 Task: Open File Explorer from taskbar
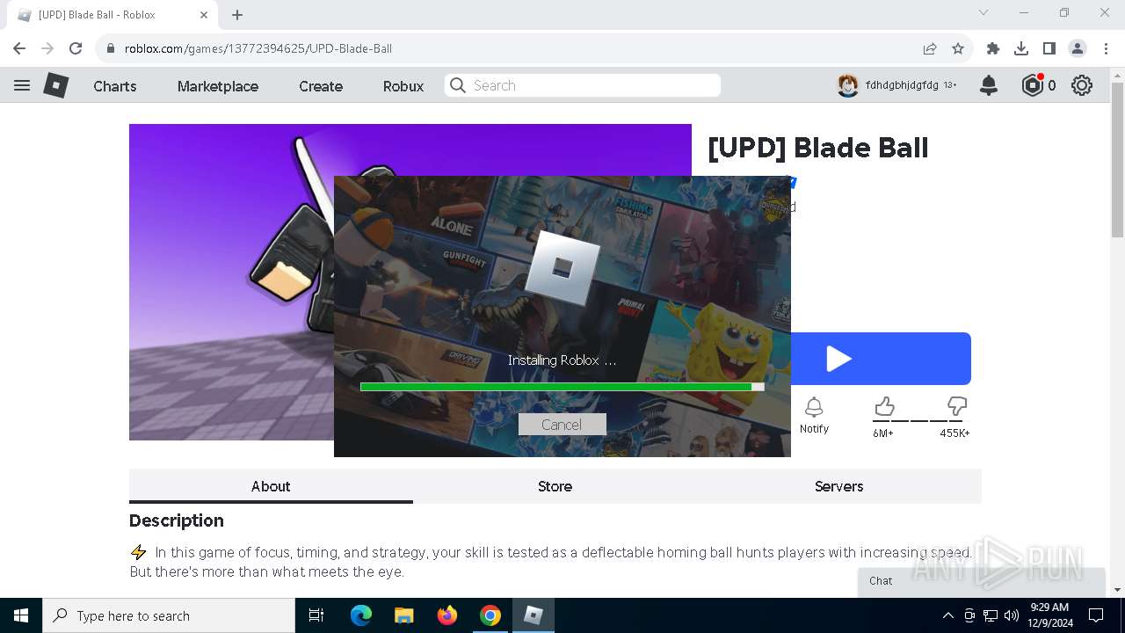pyautogui.click(x=403, y=615)
